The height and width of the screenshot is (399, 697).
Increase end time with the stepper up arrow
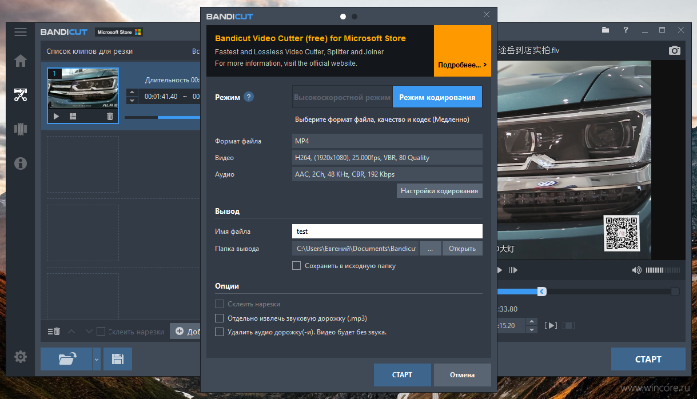532,322
